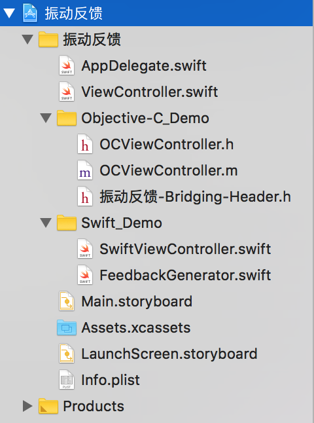Screen dimensions: 314x423
Task: Click the Swift icon beside AppDelegate.swift
Action: [x=67, y=65]
